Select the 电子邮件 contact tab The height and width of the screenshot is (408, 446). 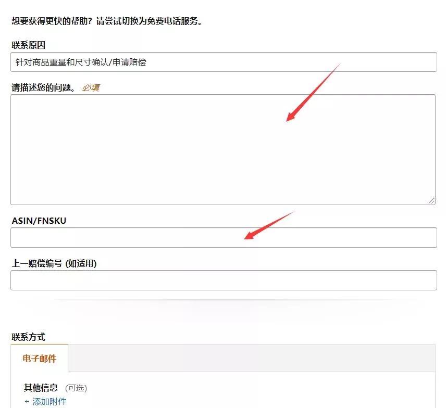pos(40,358)
